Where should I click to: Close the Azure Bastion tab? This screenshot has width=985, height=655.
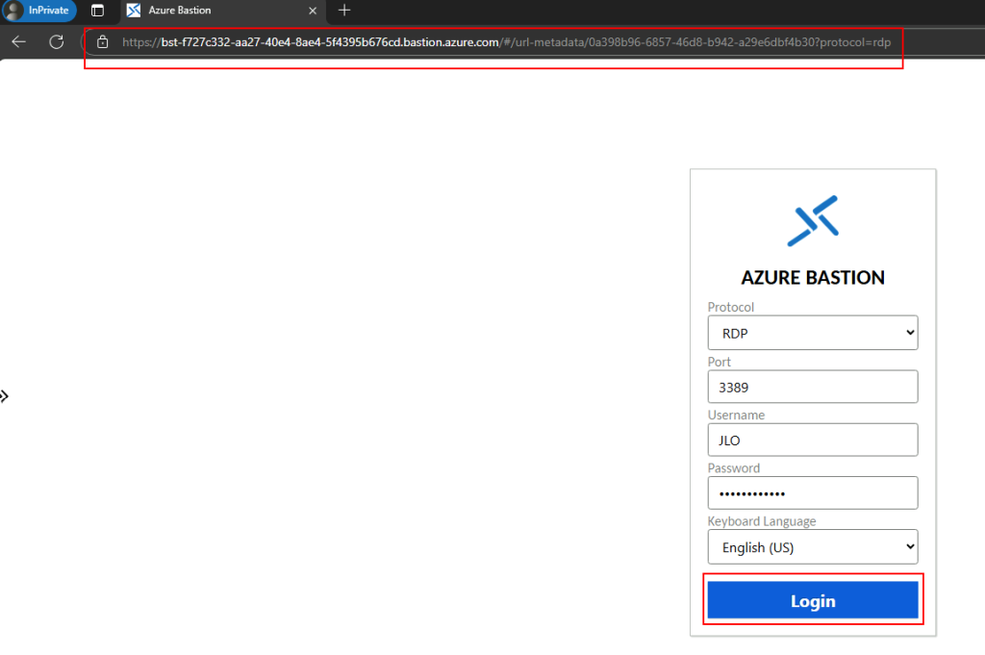pyautogui.click(x=313, y=11)
